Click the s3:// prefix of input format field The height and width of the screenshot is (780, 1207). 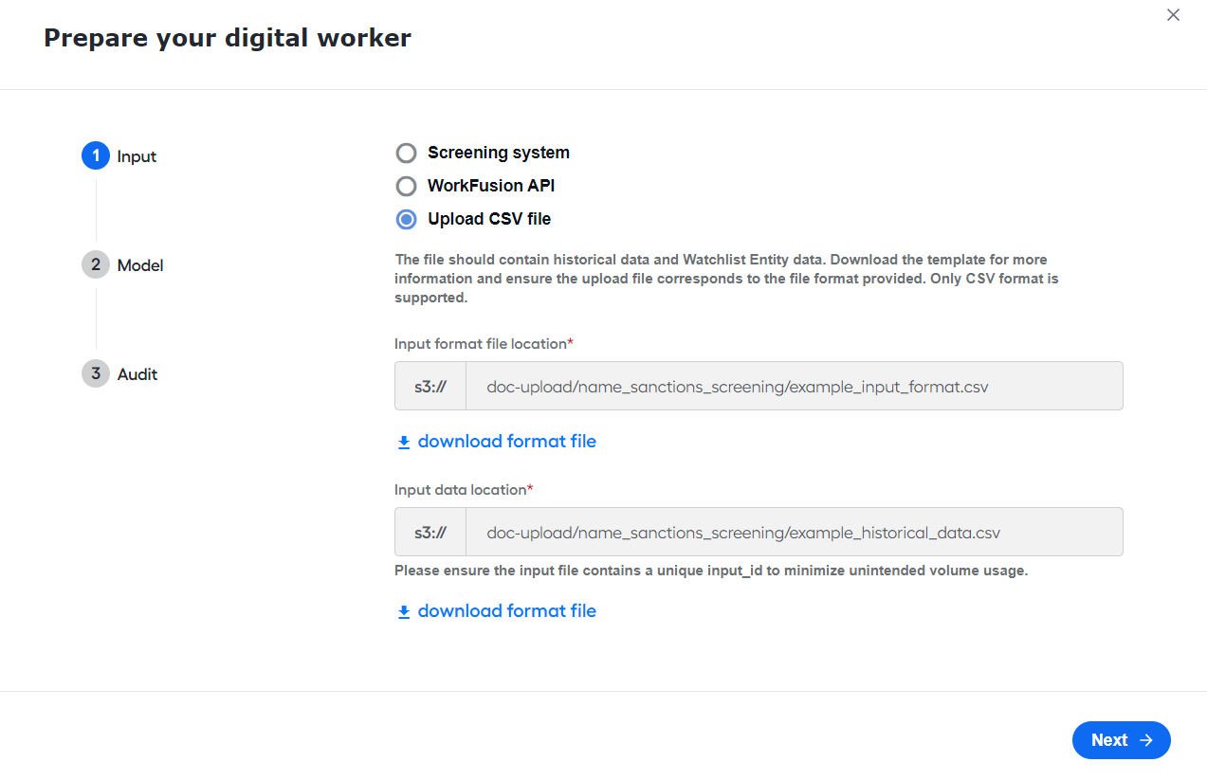tap(430, 386)
